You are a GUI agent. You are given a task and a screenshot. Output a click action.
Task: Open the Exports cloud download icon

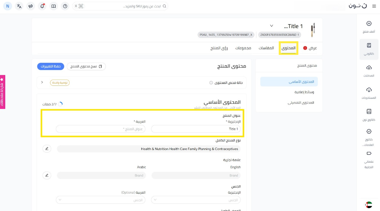[x=369, y=90]
